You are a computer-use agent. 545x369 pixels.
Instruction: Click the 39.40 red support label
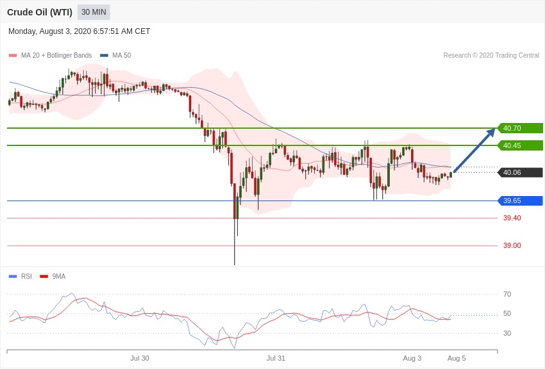(x=512, y=218)
